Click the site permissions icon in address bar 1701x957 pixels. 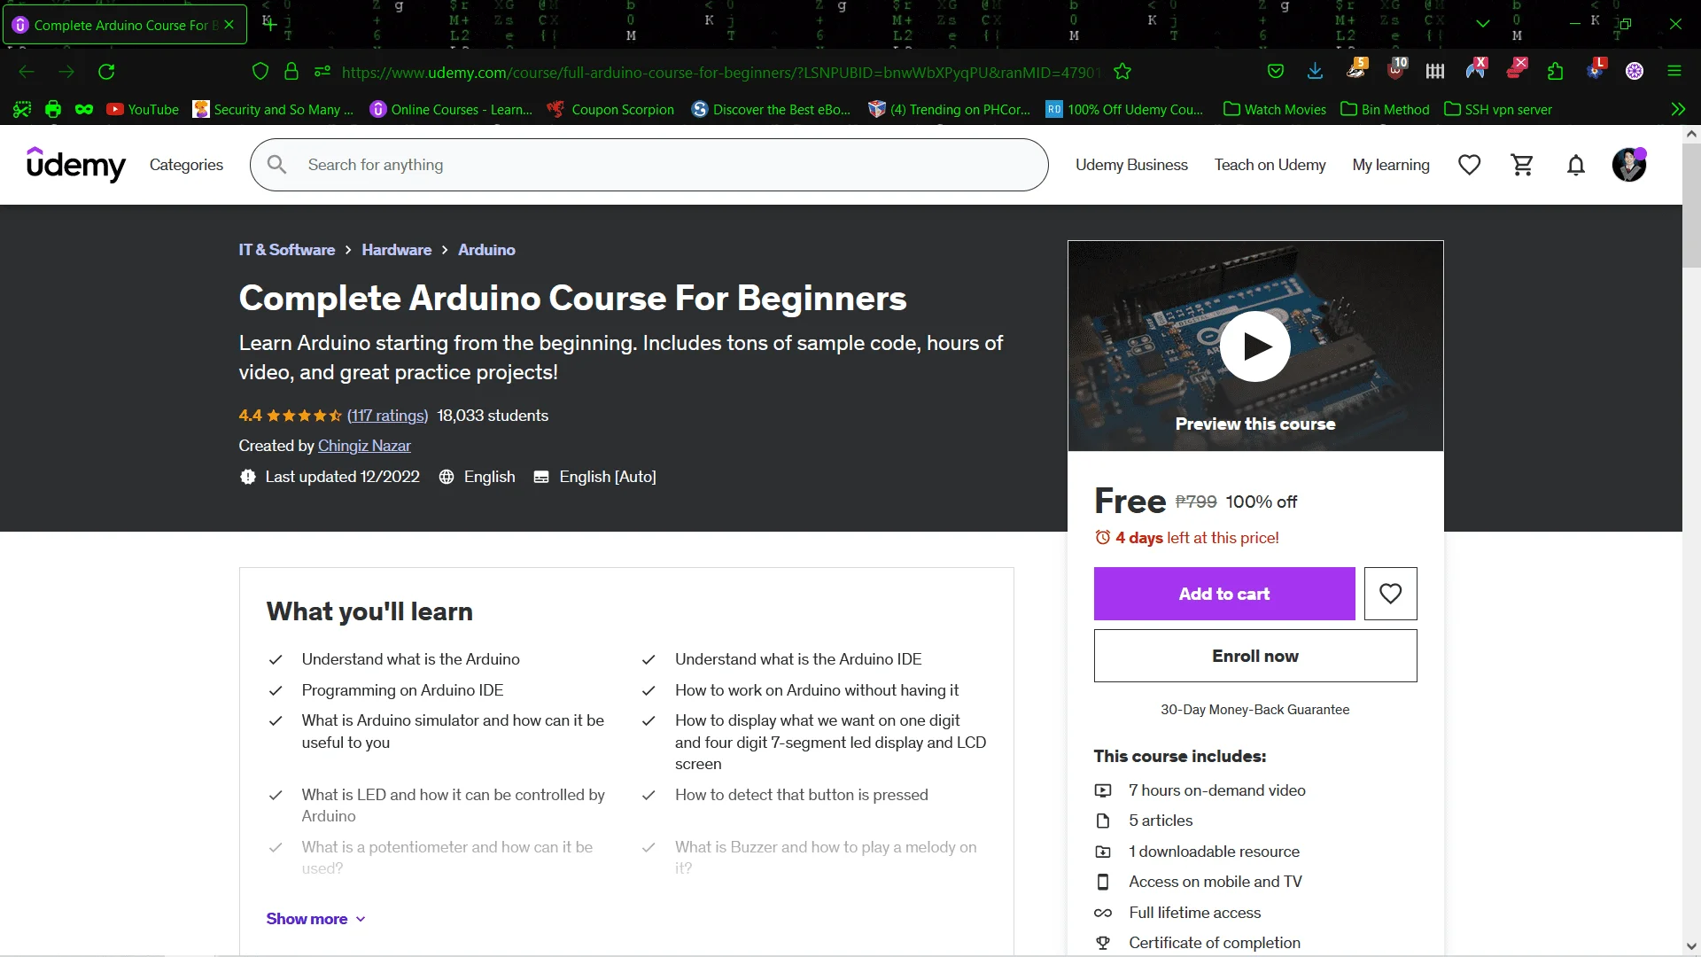click(x=322, y=72)
